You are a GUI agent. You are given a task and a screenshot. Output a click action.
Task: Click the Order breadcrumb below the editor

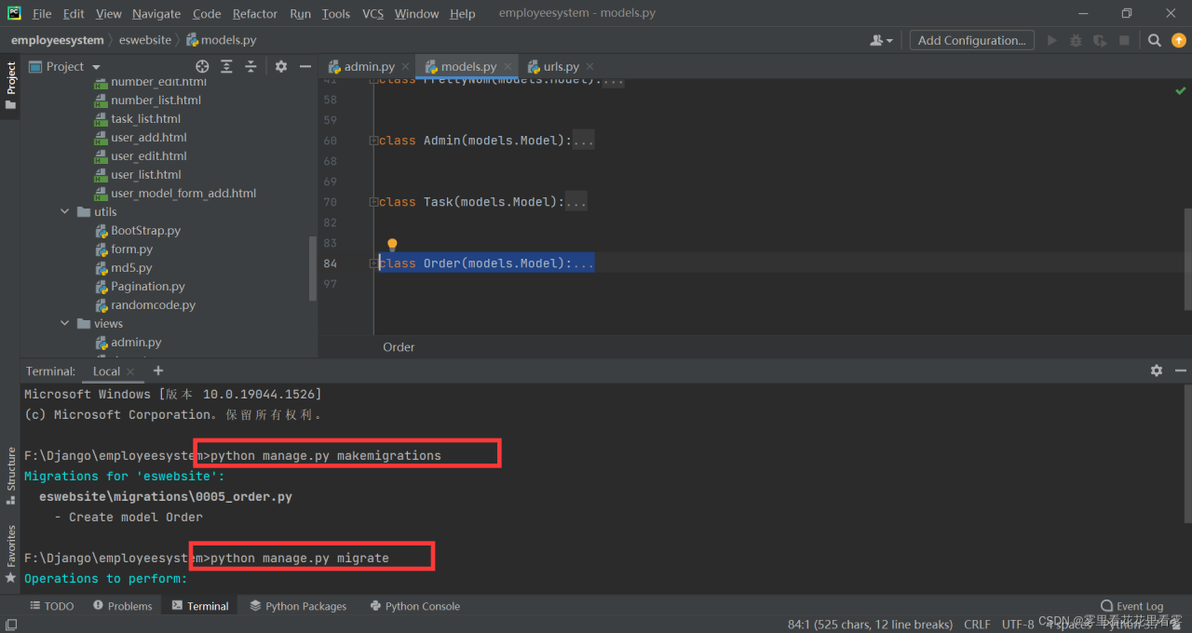399,346
